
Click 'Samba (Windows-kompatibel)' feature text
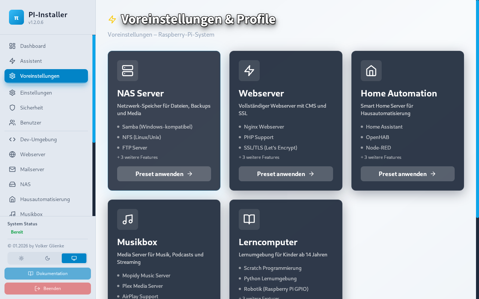click(157, 127)
